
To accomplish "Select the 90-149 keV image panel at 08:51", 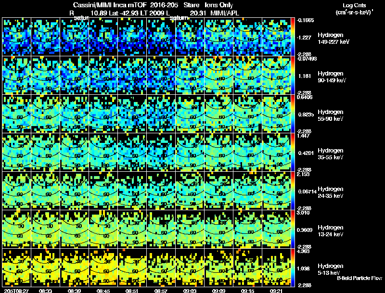I will click(132, 75).
